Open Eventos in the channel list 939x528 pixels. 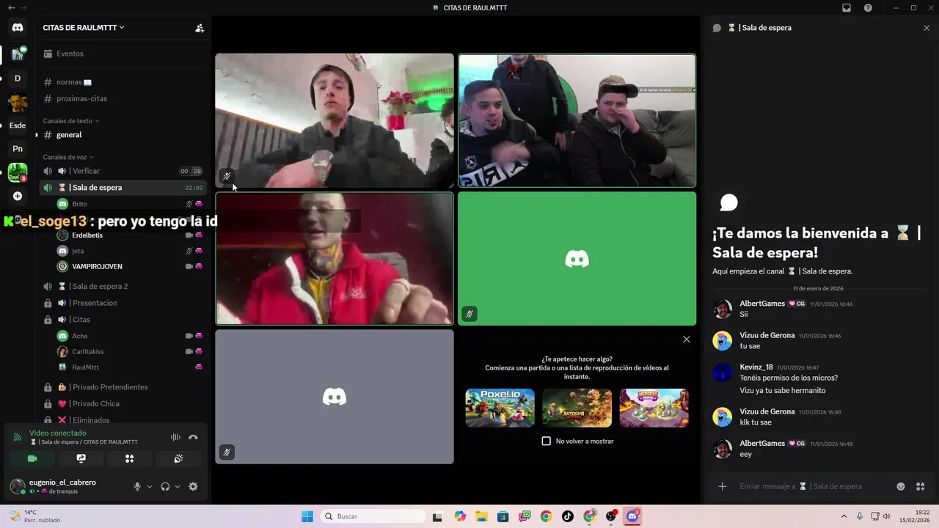tap(122, 54)
